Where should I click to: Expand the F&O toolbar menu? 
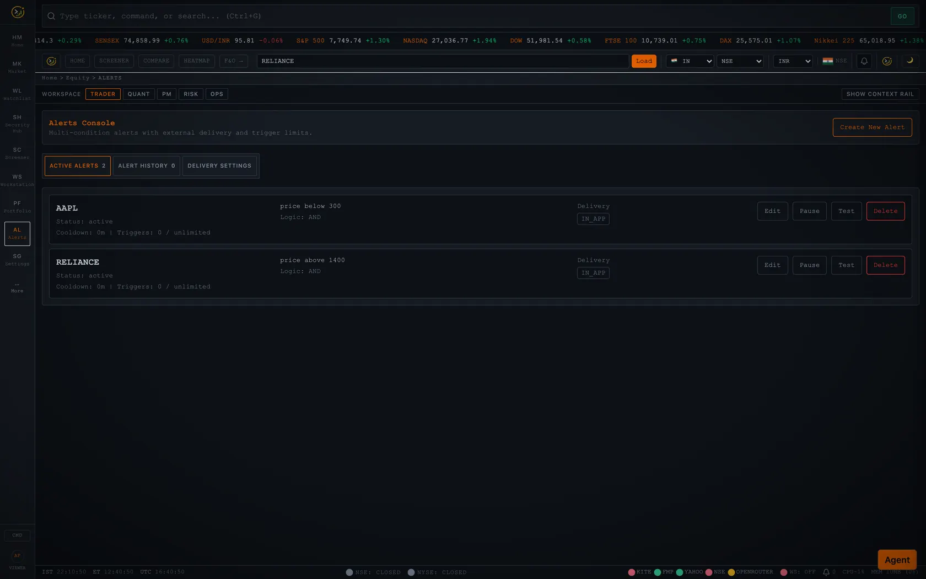(x=234, y=61)
